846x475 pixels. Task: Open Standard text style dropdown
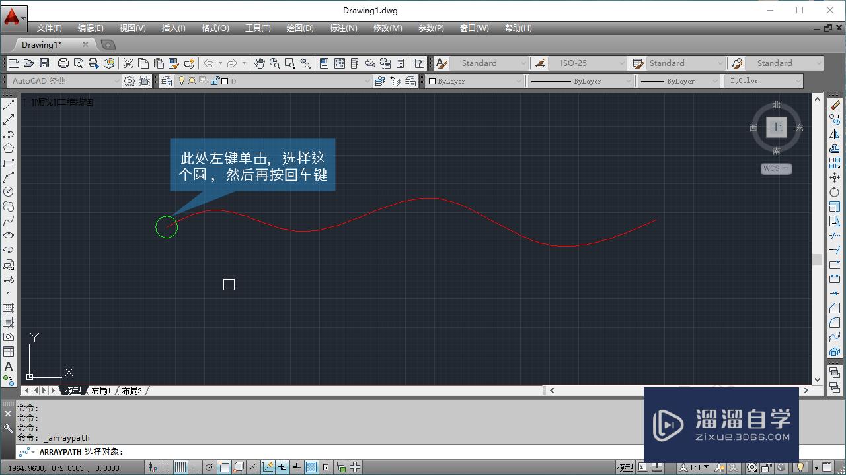489,63
